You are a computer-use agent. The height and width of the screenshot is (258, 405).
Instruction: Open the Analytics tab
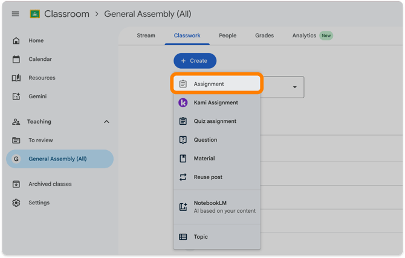(x=304, y=36)
